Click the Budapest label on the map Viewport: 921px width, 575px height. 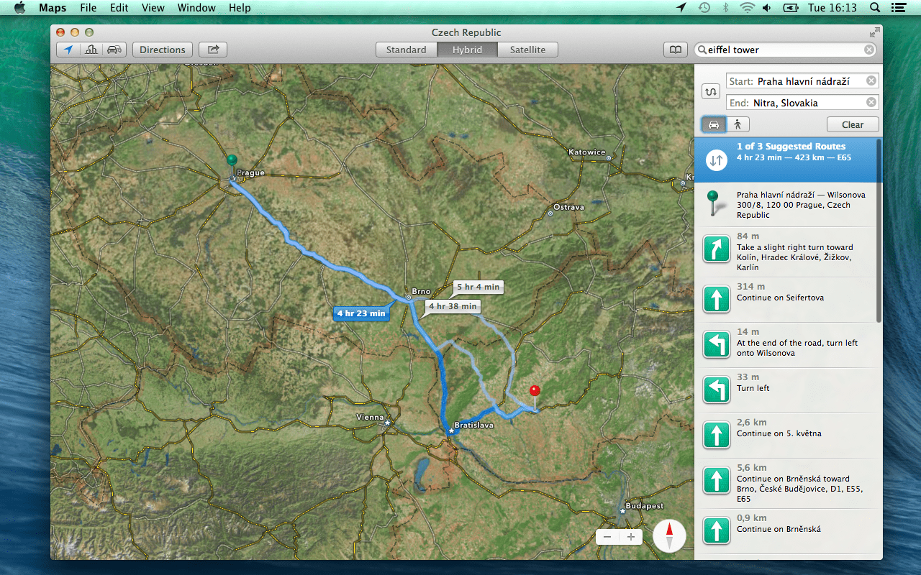click(x=644, y=506)
